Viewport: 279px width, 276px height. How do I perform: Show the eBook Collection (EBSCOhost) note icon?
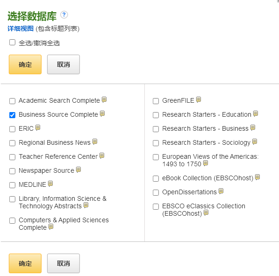pos(258,177)
